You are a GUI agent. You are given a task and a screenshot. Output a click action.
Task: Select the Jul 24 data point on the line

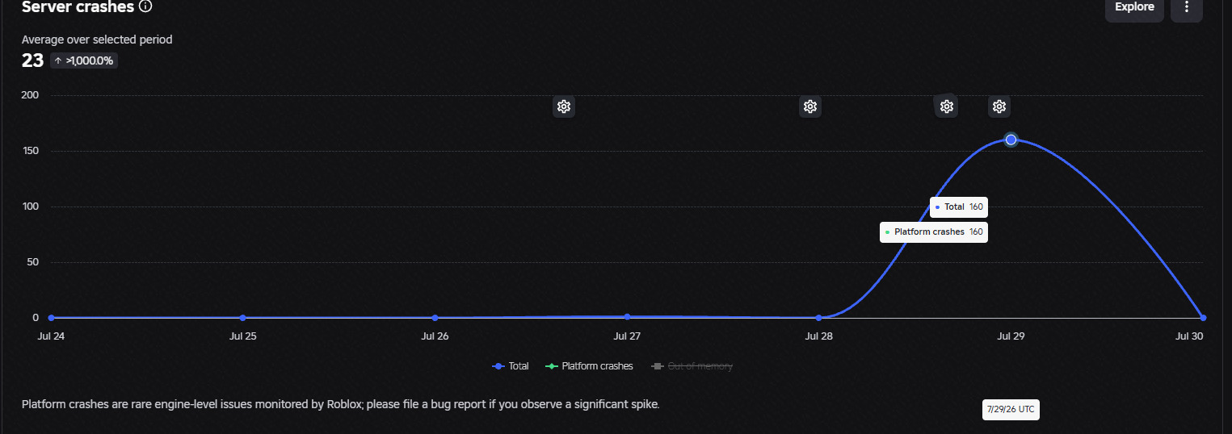coord(52,318)
